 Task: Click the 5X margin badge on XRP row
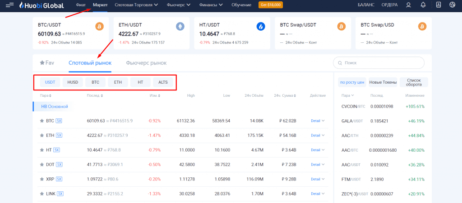pos(59,179)
